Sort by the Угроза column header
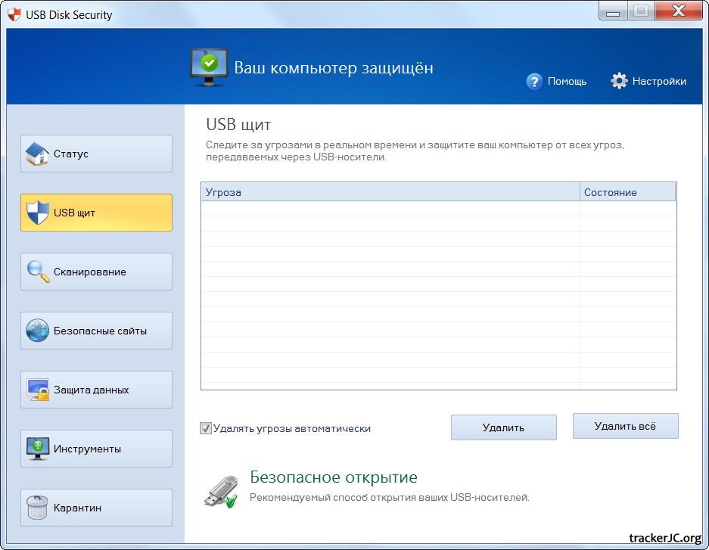 point(390,192)
